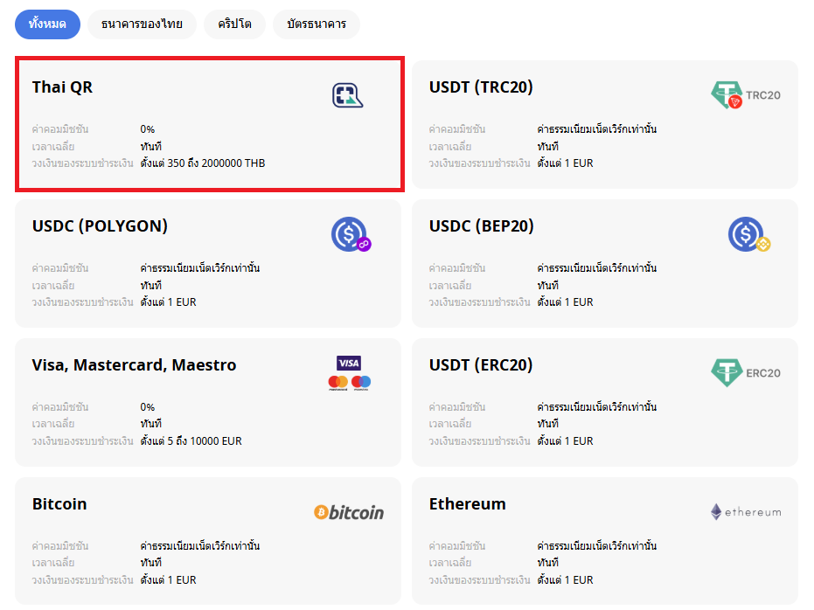This screenshot has width=814, height=610.
Task: Click the USDC BEP20 coin icon
Action: pos(748,234)
